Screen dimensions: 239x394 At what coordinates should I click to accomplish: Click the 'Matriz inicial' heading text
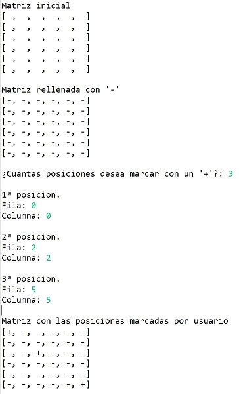(x=36, y=5)
